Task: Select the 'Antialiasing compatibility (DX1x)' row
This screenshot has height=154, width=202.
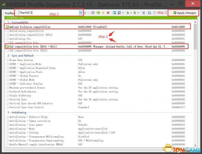Action: tap(99, 35)
